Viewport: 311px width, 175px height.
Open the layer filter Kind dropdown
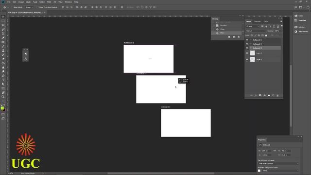(253, 26)
